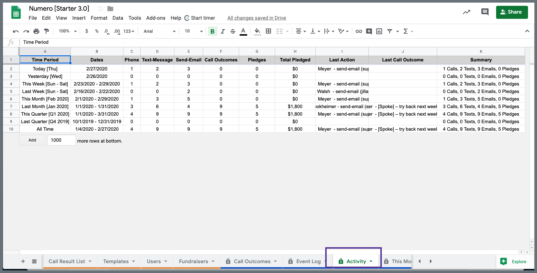Decrease decimal places

click(106, 31)
